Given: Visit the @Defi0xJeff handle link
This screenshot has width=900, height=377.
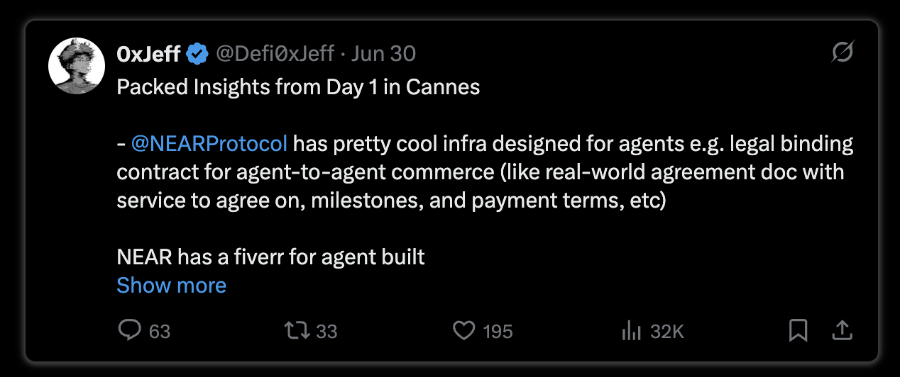Looking at the screenshot, I should point(273,54).
